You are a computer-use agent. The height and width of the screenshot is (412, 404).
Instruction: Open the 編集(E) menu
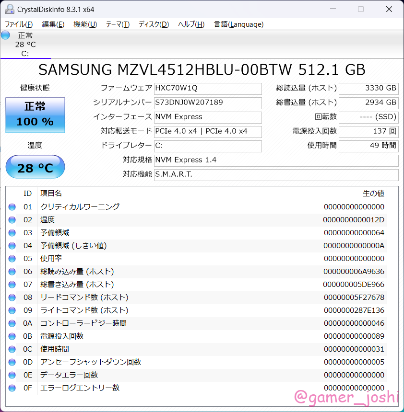(53, 24)
